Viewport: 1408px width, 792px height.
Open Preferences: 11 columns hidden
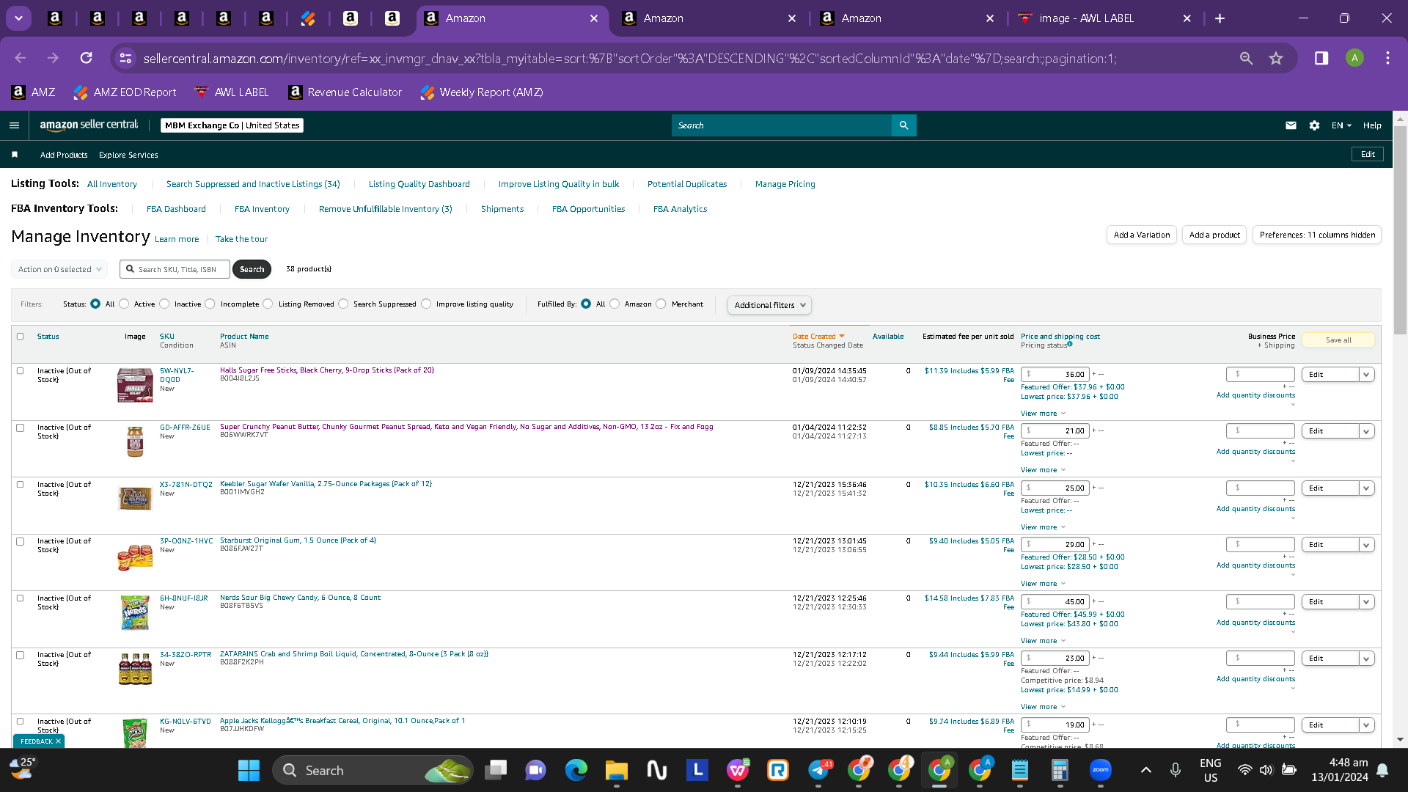point(1317,235)
